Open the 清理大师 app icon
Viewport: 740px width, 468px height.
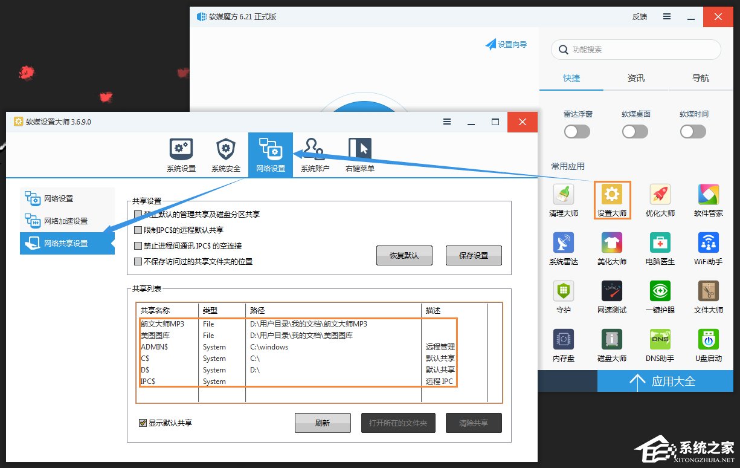pyautogui.click(x=563, y=200)
